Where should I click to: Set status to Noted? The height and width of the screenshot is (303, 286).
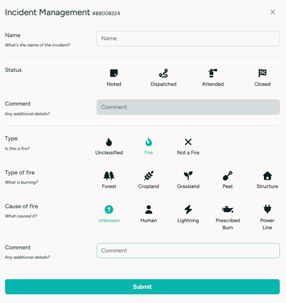pyautogui.click(x=114, y=78)
